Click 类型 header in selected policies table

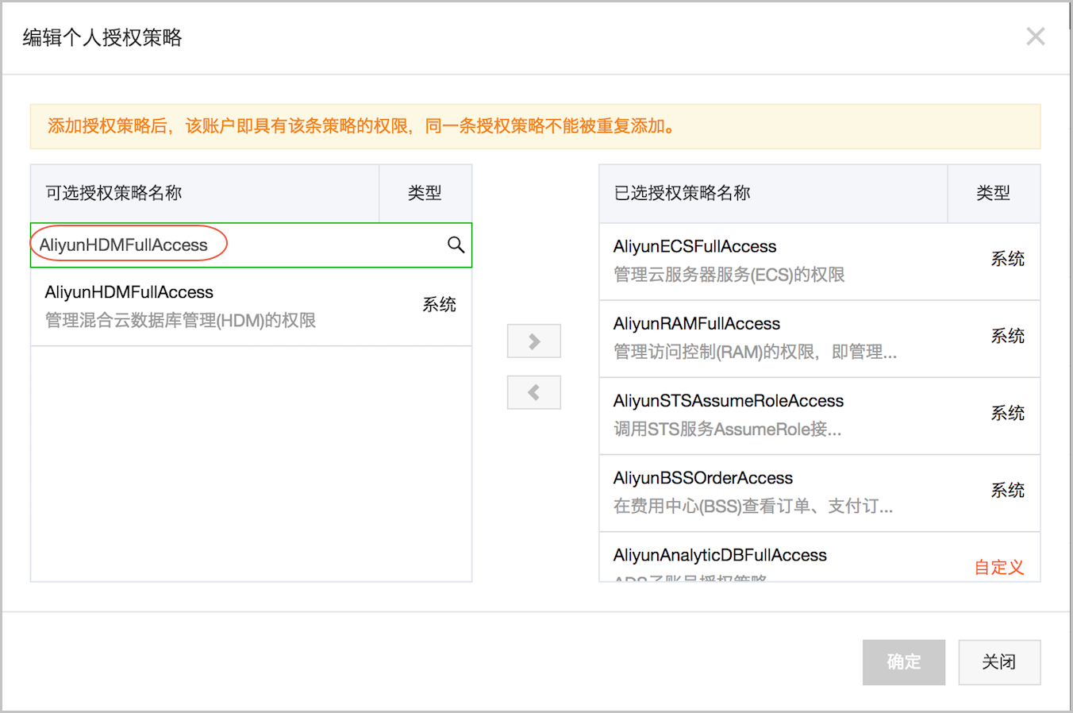(994, 193)
